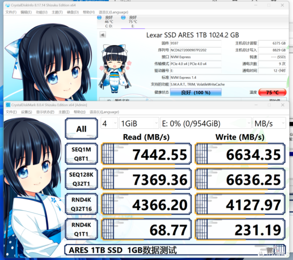293x260 pixels.
Task: Click the supported features field S.M.A.R.T., TRIM
Action: (228, 84)
